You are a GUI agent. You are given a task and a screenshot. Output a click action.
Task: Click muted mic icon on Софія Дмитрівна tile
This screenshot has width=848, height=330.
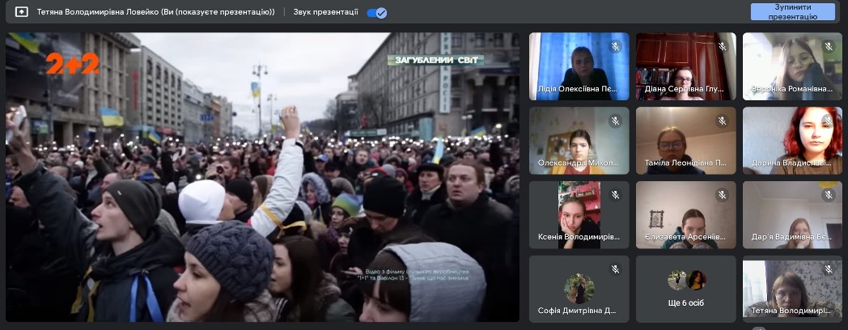(615, 269)
